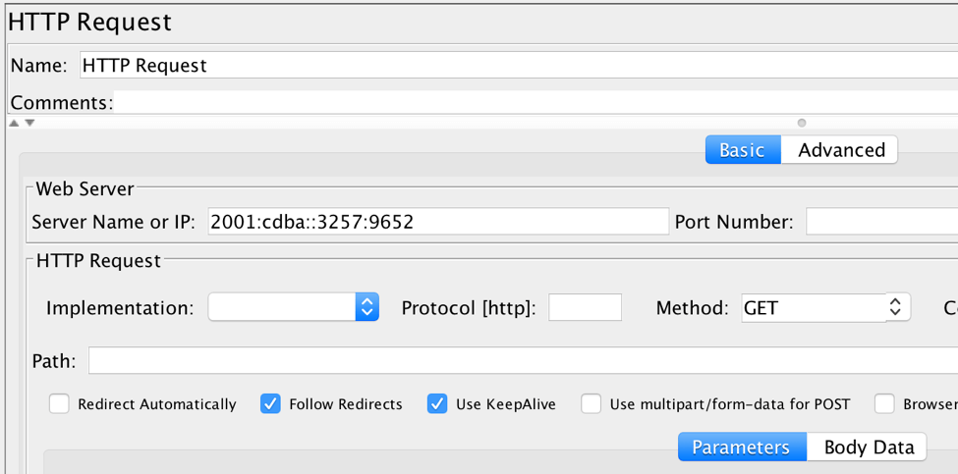Open the Method GET combo box
958x474 pixels.
tap(826, 307)
